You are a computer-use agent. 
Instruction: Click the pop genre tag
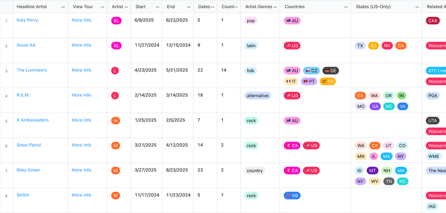tap(251, 21)
